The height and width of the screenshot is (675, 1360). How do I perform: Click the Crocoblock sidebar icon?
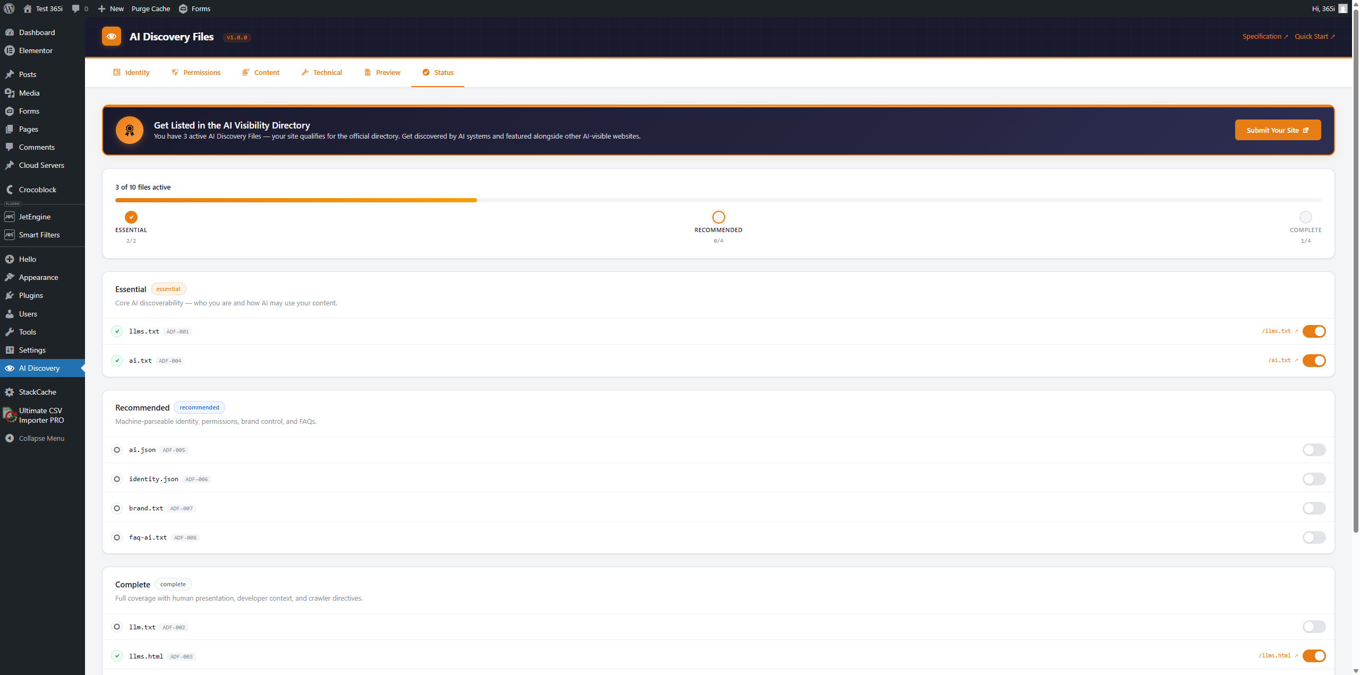pyautogui.click(x=10, y=189)
